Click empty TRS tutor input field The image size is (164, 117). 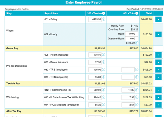click(x=128, y=70)
